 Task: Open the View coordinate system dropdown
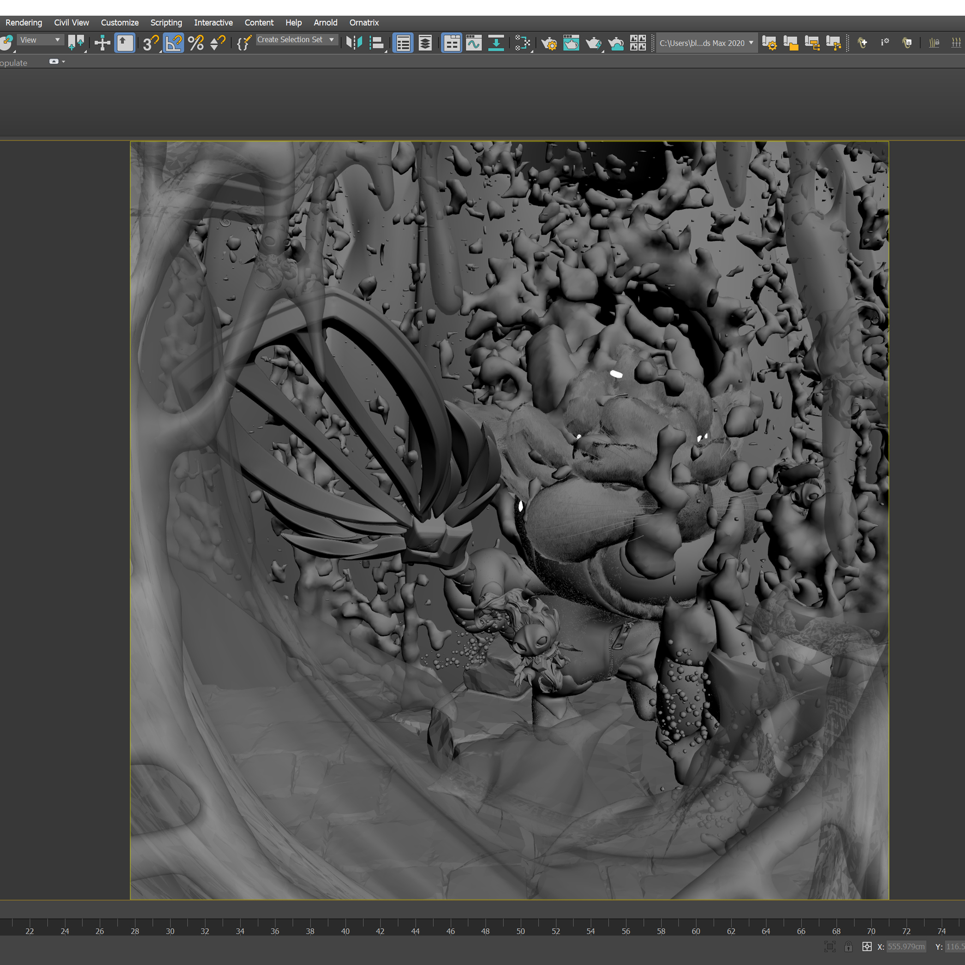coord(40,40)
